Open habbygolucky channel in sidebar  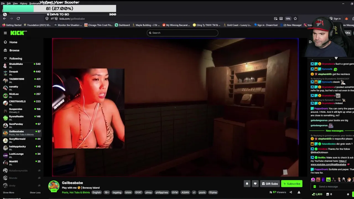[x=22, y=148]
